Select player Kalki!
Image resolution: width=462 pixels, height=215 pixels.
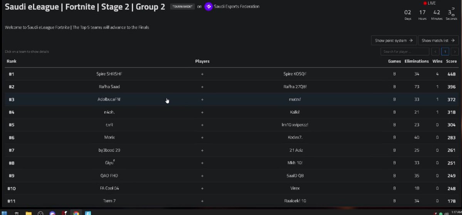tap(295, 112)
